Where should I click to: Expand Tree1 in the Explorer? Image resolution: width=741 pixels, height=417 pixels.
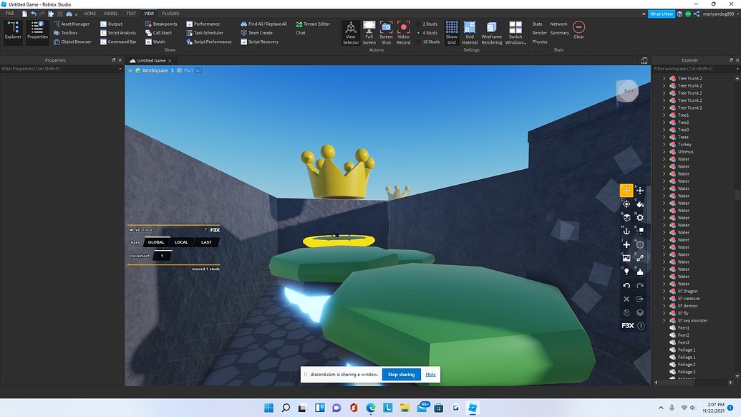point(664,115)
